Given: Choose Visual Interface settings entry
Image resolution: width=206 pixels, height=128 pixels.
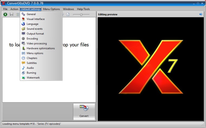Looking at the screenshot, I should (x=41, y=19).
